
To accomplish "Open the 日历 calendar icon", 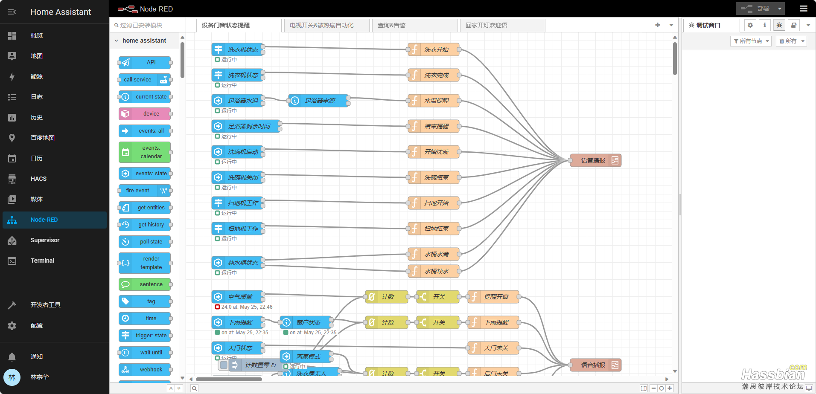I will [x=12, y=158].
